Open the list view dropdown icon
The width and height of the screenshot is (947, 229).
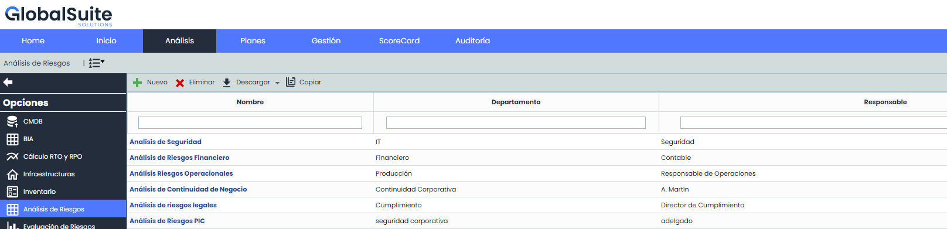coord(97,63)
